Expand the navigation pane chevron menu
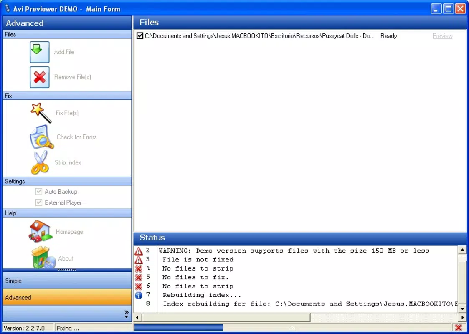 point(126,314)
